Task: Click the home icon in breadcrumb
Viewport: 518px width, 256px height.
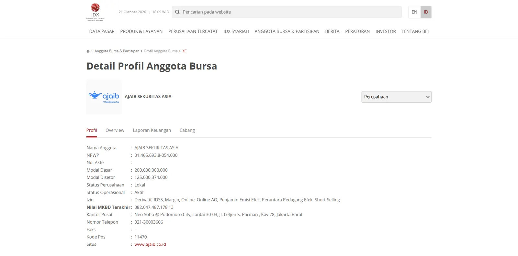Action: tap(88, 51)
